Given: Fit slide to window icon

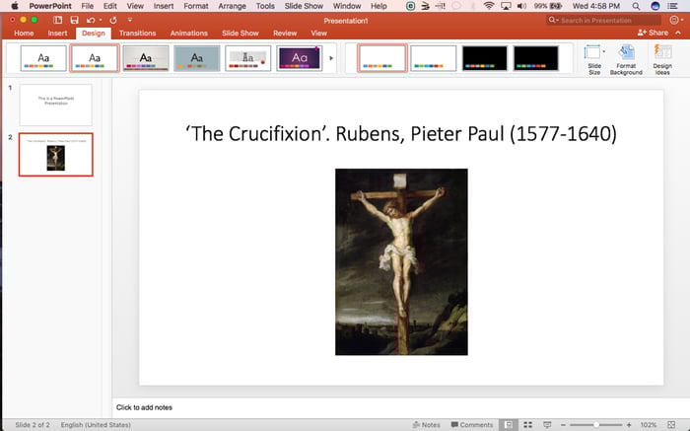Looking at the screenshot, I should click(x=671, y=425).
